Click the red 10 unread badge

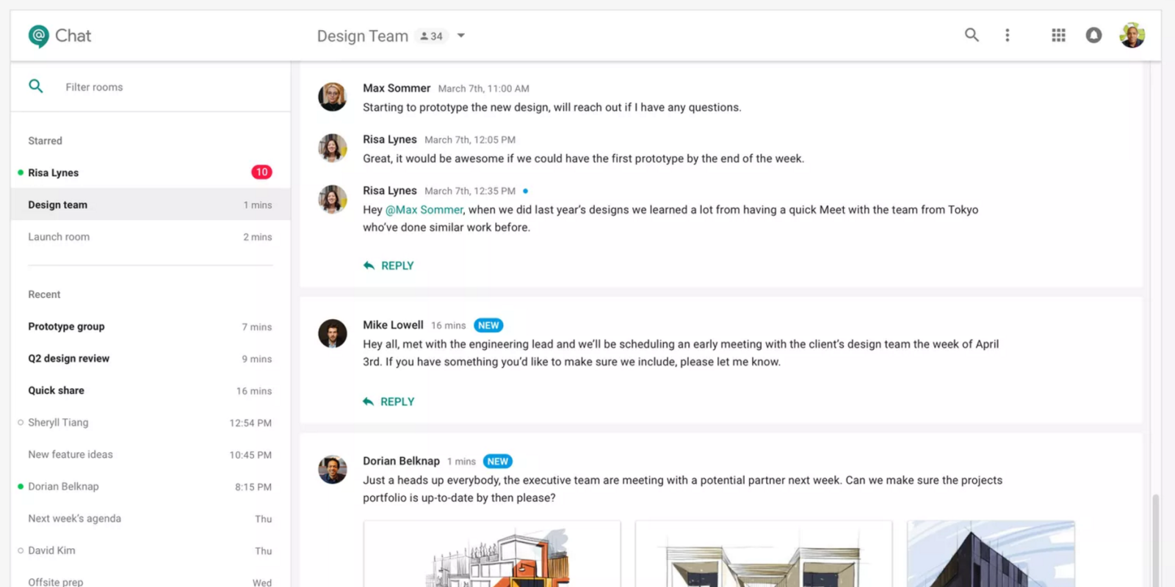click(261, 172)
